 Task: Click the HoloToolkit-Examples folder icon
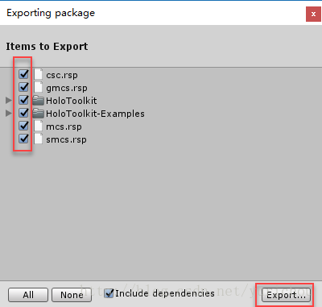38,114
